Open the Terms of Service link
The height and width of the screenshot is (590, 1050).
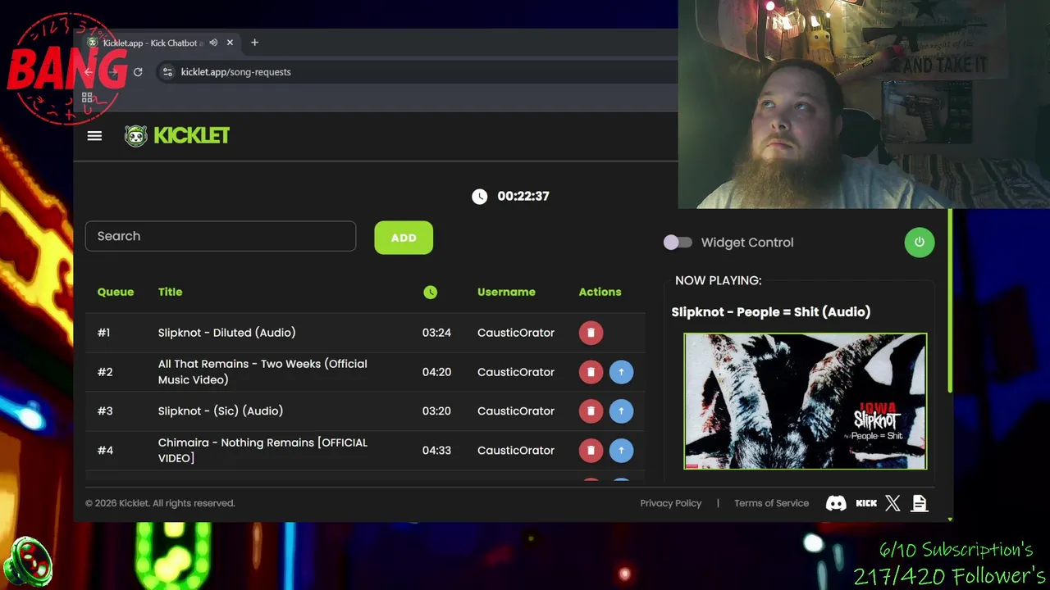click(771, 503)
